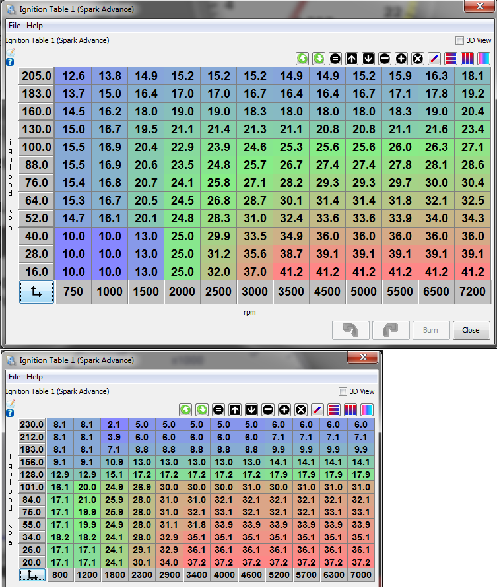This screenshot has height=588, width=497.
Task: Click the notes speech-bubble icon in top window
Action: [x=11, y=53]
